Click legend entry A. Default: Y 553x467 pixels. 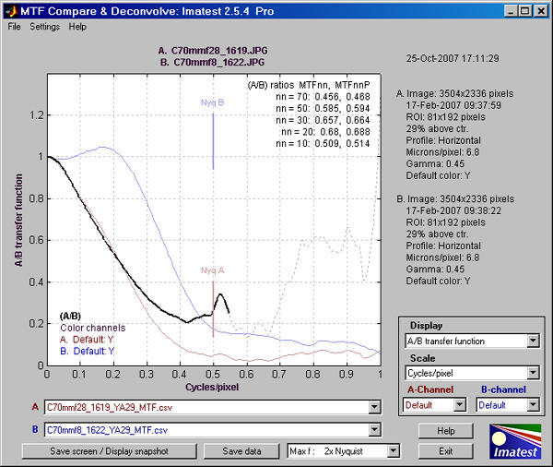87,340
